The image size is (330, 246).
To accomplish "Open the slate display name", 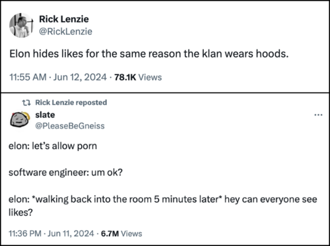I will 45,115.
